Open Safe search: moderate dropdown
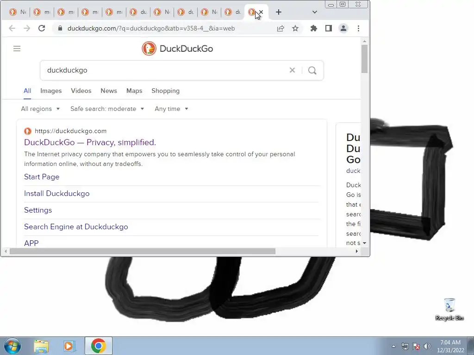The height and width of the screenshot is (355, 474). pos(107,109)
